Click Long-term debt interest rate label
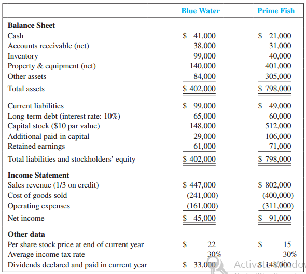 [64, 116]
